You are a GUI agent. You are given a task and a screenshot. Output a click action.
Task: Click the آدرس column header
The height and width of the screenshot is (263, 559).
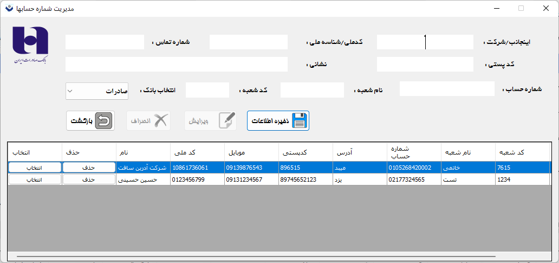pos(360,152)
